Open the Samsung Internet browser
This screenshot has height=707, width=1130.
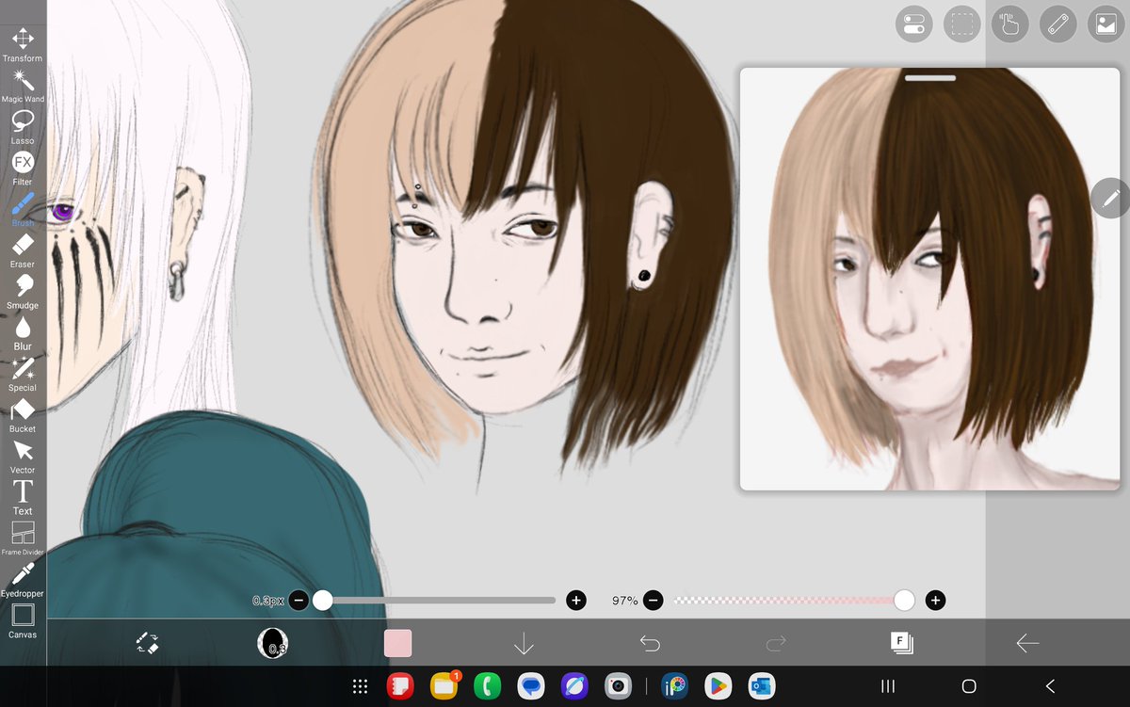click(574, 686)
